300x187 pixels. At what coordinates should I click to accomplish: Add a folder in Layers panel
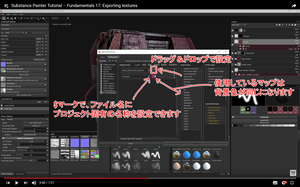[x=295, y=25]
